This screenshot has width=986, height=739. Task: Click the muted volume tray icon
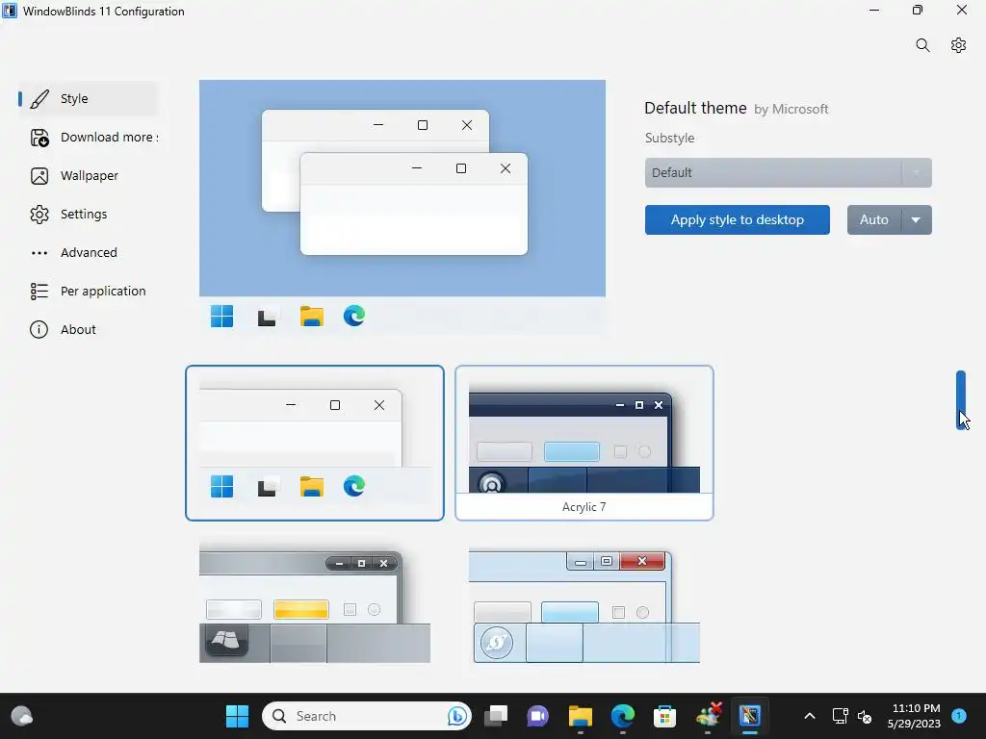(x=865, y=716)
